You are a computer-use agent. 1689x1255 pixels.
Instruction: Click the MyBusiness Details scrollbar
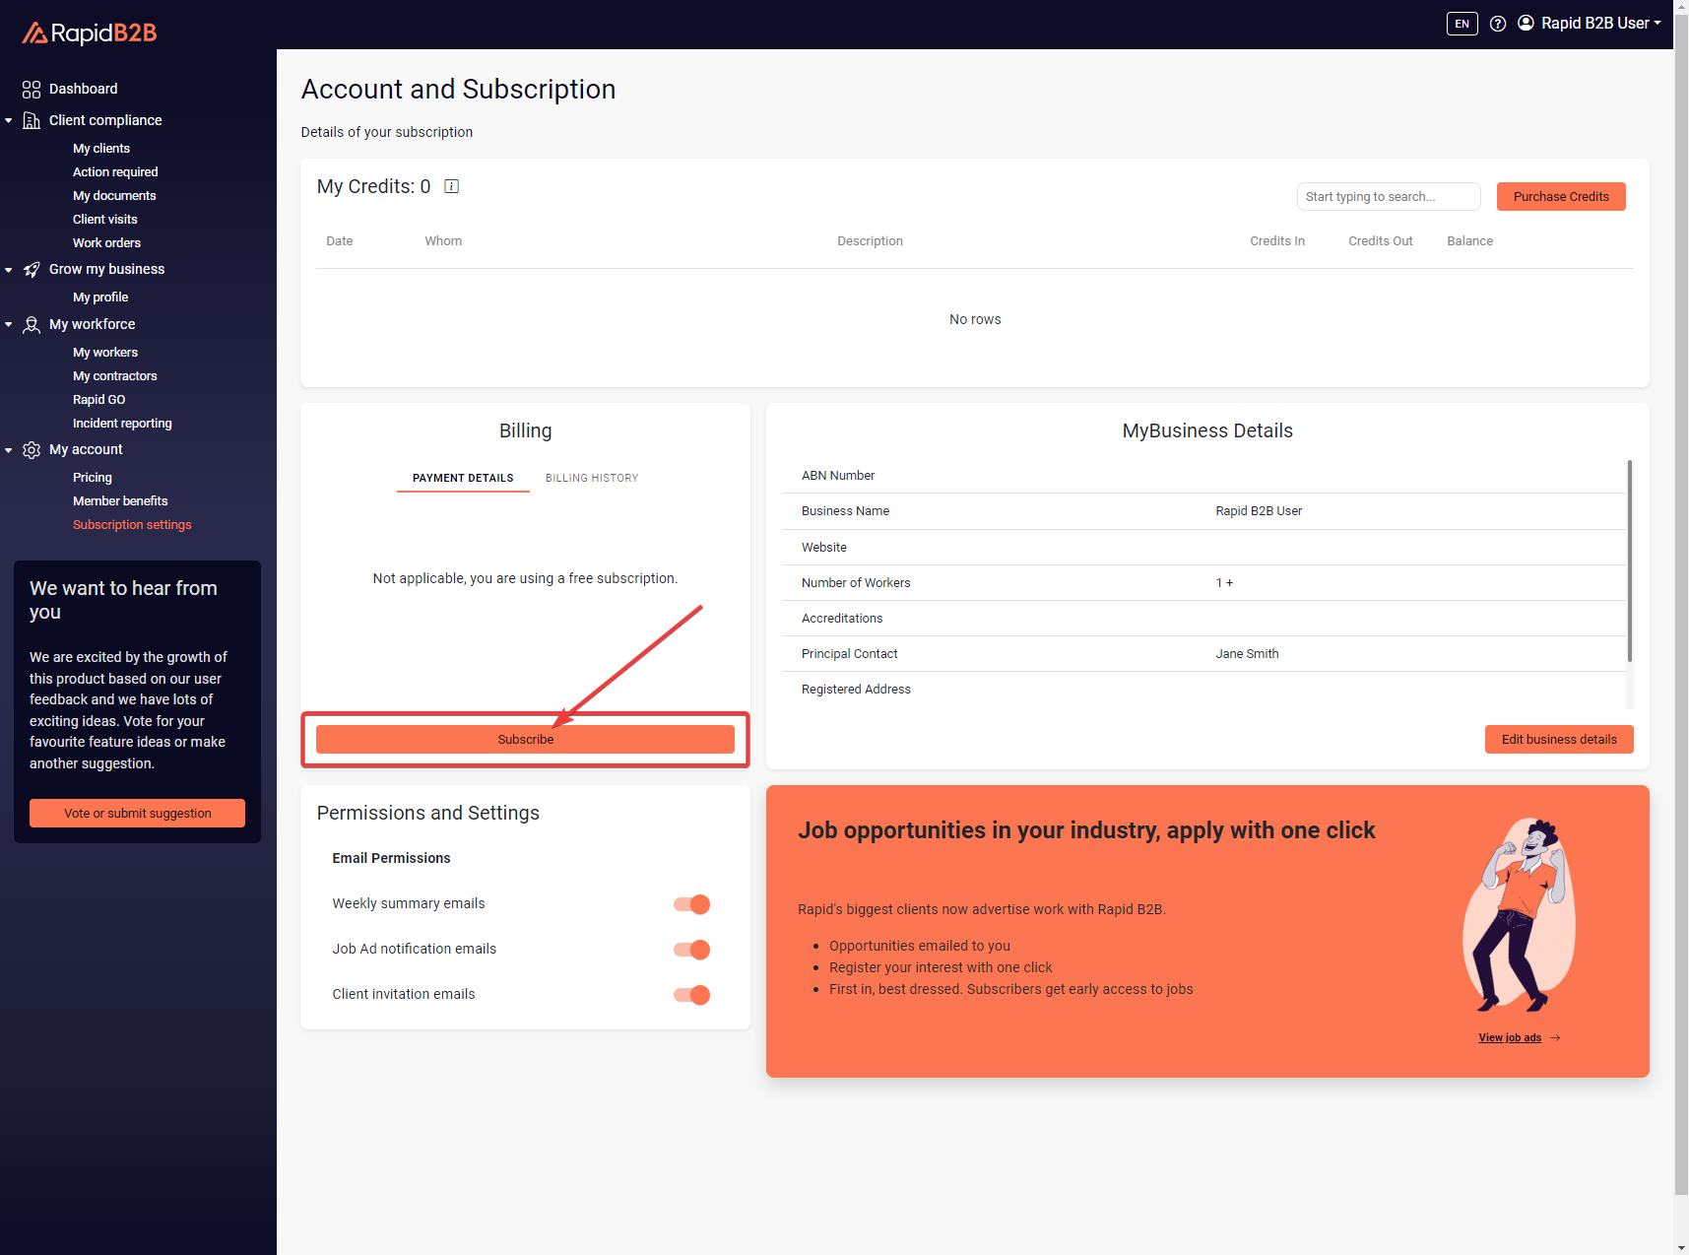(x=1629, y=561)
